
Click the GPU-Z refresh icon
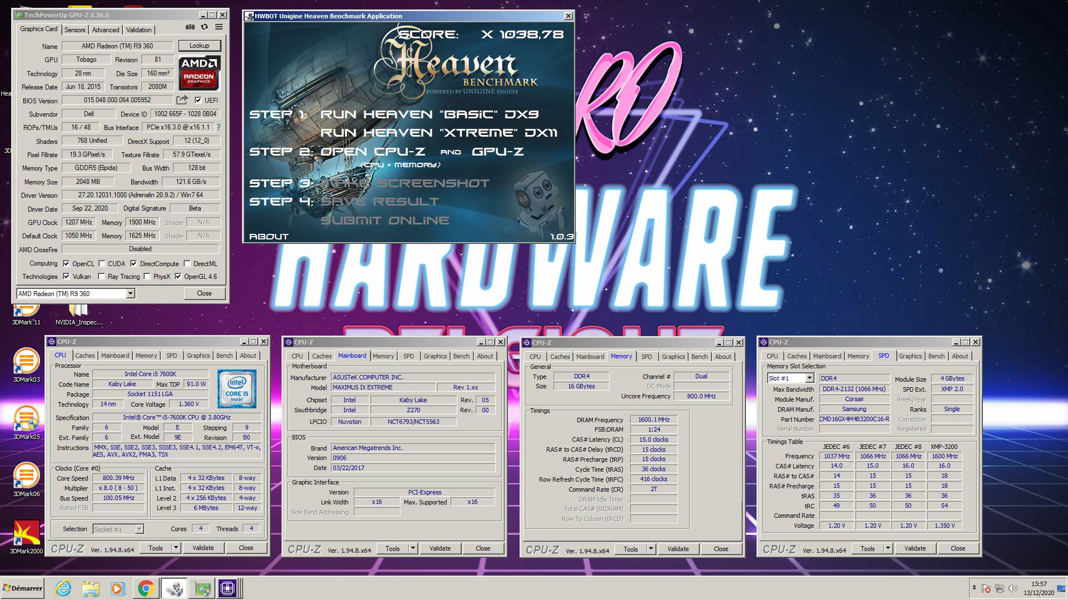pyautogui.click(x=204, y=27)
